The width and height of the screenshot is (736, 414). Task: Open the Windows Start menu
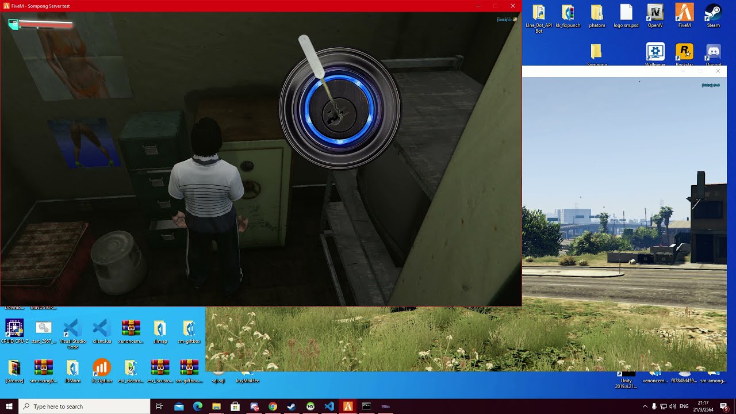tap(9, 407)
